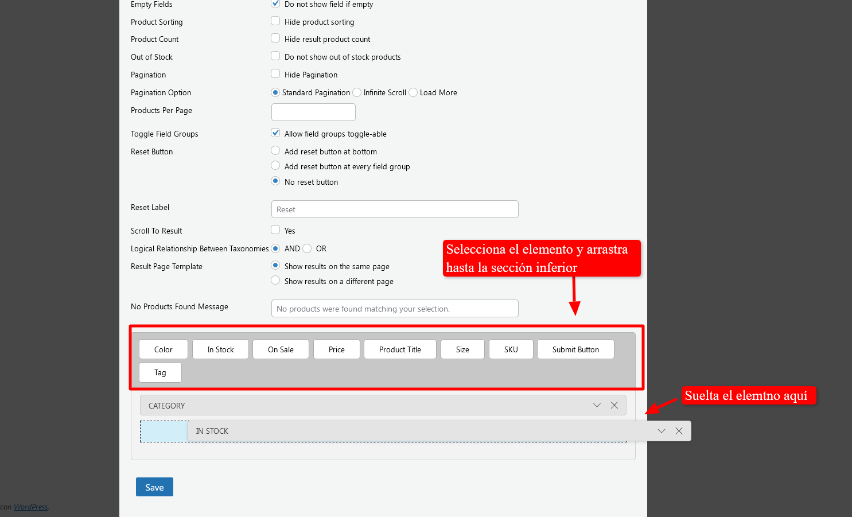The image size is (852, 517).
Task: Click the 'Result Page Template' label
Action: [x=166, y=266]
